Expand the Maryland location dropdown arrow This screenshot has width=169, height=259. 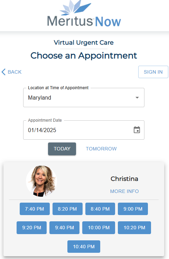pyautogui.click(x=137, y=98)
